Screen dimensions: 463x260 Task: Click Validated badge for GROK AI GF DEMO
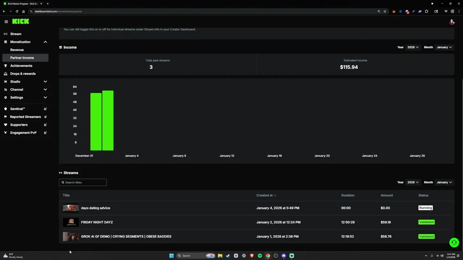coord(426,237)
